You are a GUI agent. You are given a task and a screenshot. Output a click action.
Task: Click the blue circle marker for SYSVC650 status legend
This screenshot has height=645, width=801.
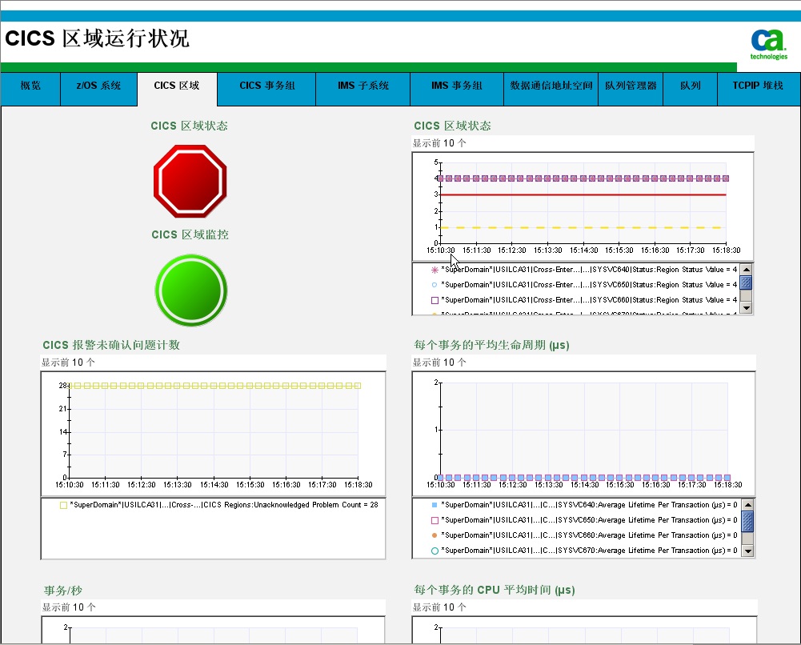coord(435,285)
